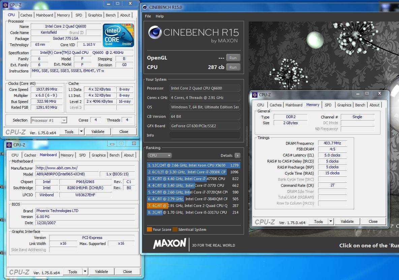Viewport: 399px width, 280px height.
Task: Click DRAM Frequency value 403.7 MHz
Action: [332, 143]
